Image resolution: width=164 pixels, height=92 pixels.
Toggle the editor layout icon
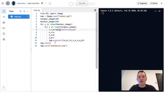point(95,10)
